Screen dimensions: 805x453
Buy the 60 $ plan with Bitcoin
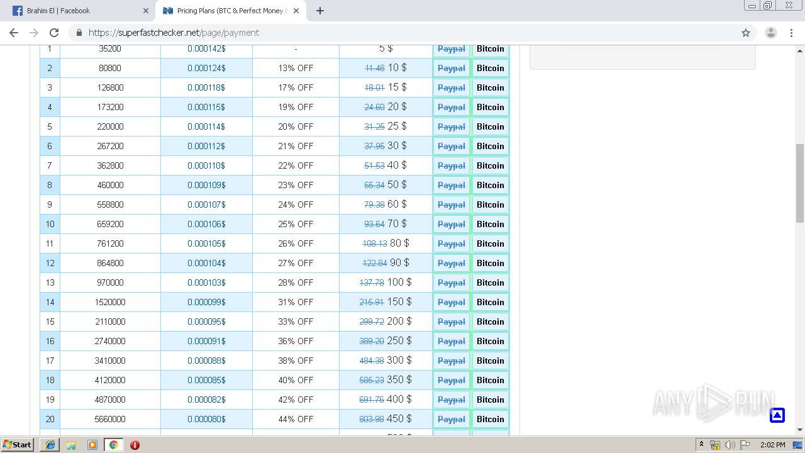pos(491,204)
